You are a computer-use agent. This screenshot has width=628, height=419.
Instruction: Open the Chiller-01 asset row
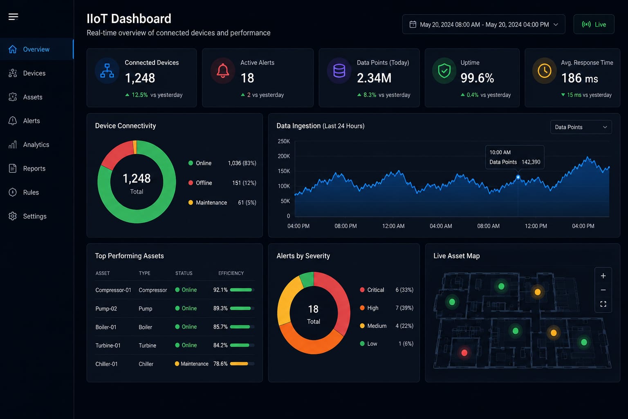pos(175,364)
